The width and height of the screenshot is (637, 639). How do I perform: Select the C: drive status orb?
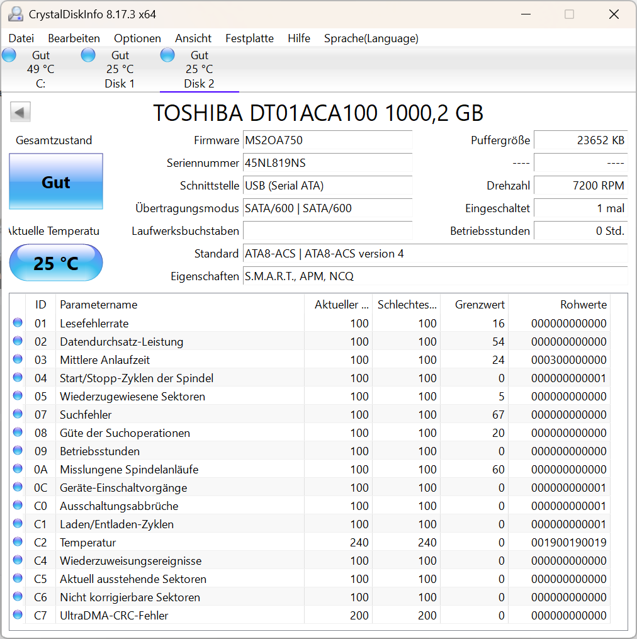tap(9, 55)
